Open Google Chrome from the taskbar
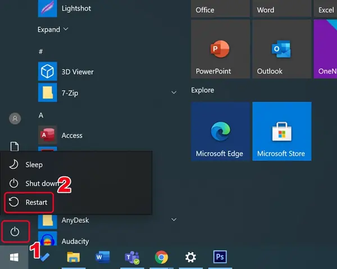This screenshot has height=269, width=337. 161,257
